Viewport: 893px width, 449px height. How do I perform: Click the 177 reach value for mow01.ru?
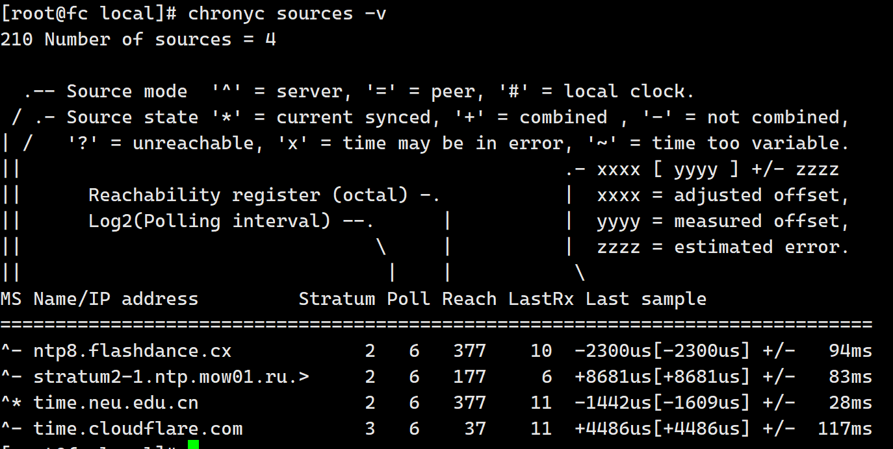(469, 377)
